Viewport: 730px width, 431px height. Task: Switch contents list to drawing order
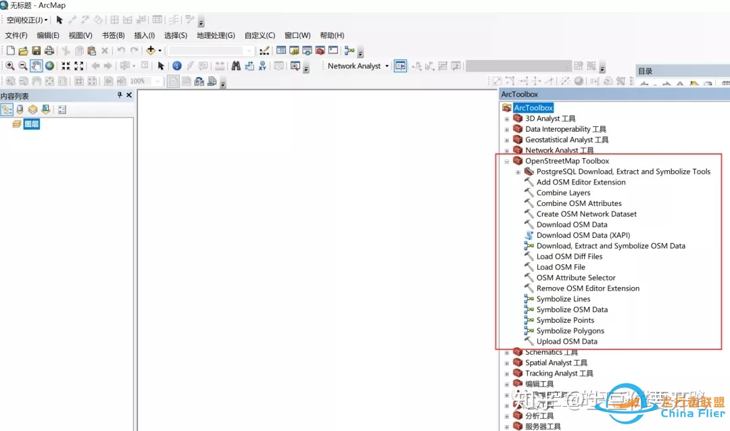tap(7, 110)
